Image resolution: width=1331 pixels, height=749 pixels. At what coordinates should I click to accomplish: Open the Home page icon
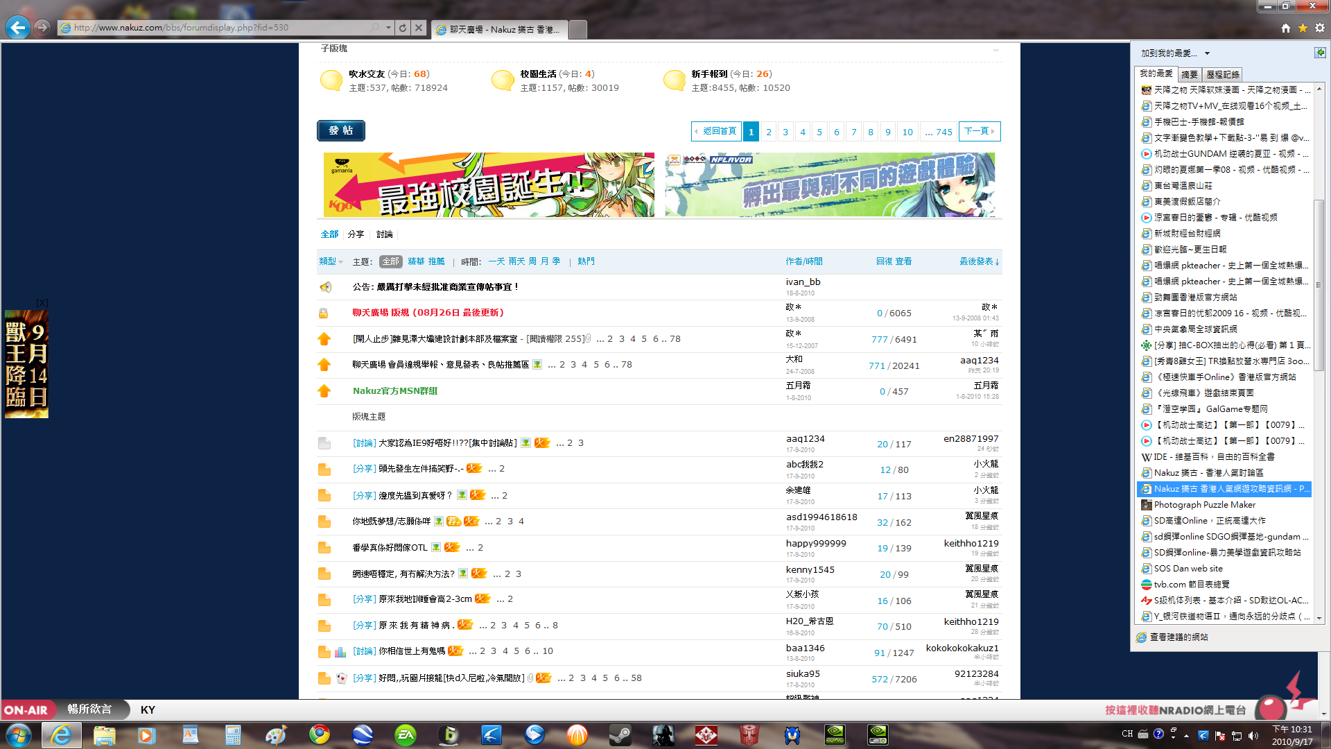1286,28
